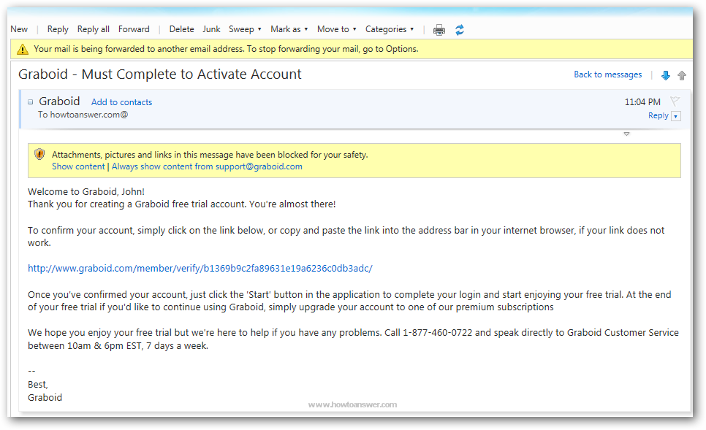Click Reply in the top toolbar
Viewport: 706px width, 430px height.
tap(58, 29)
